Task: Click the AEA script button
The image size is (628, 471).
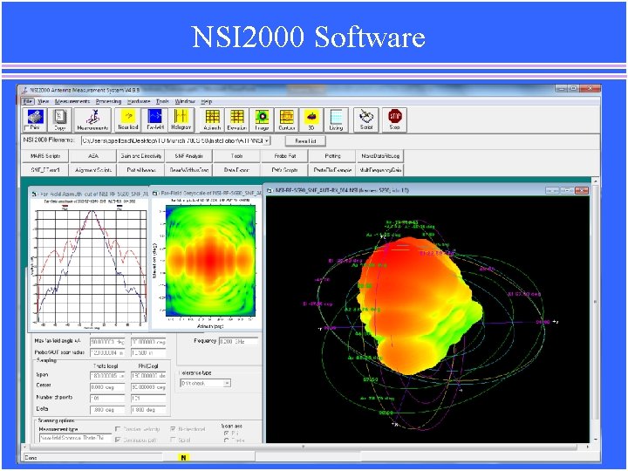Action: point(93,156)
